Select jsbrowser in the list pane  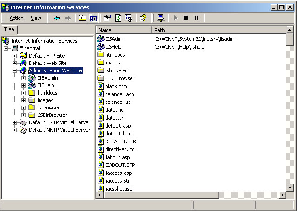pyautogui.click(x=116, y=70)
